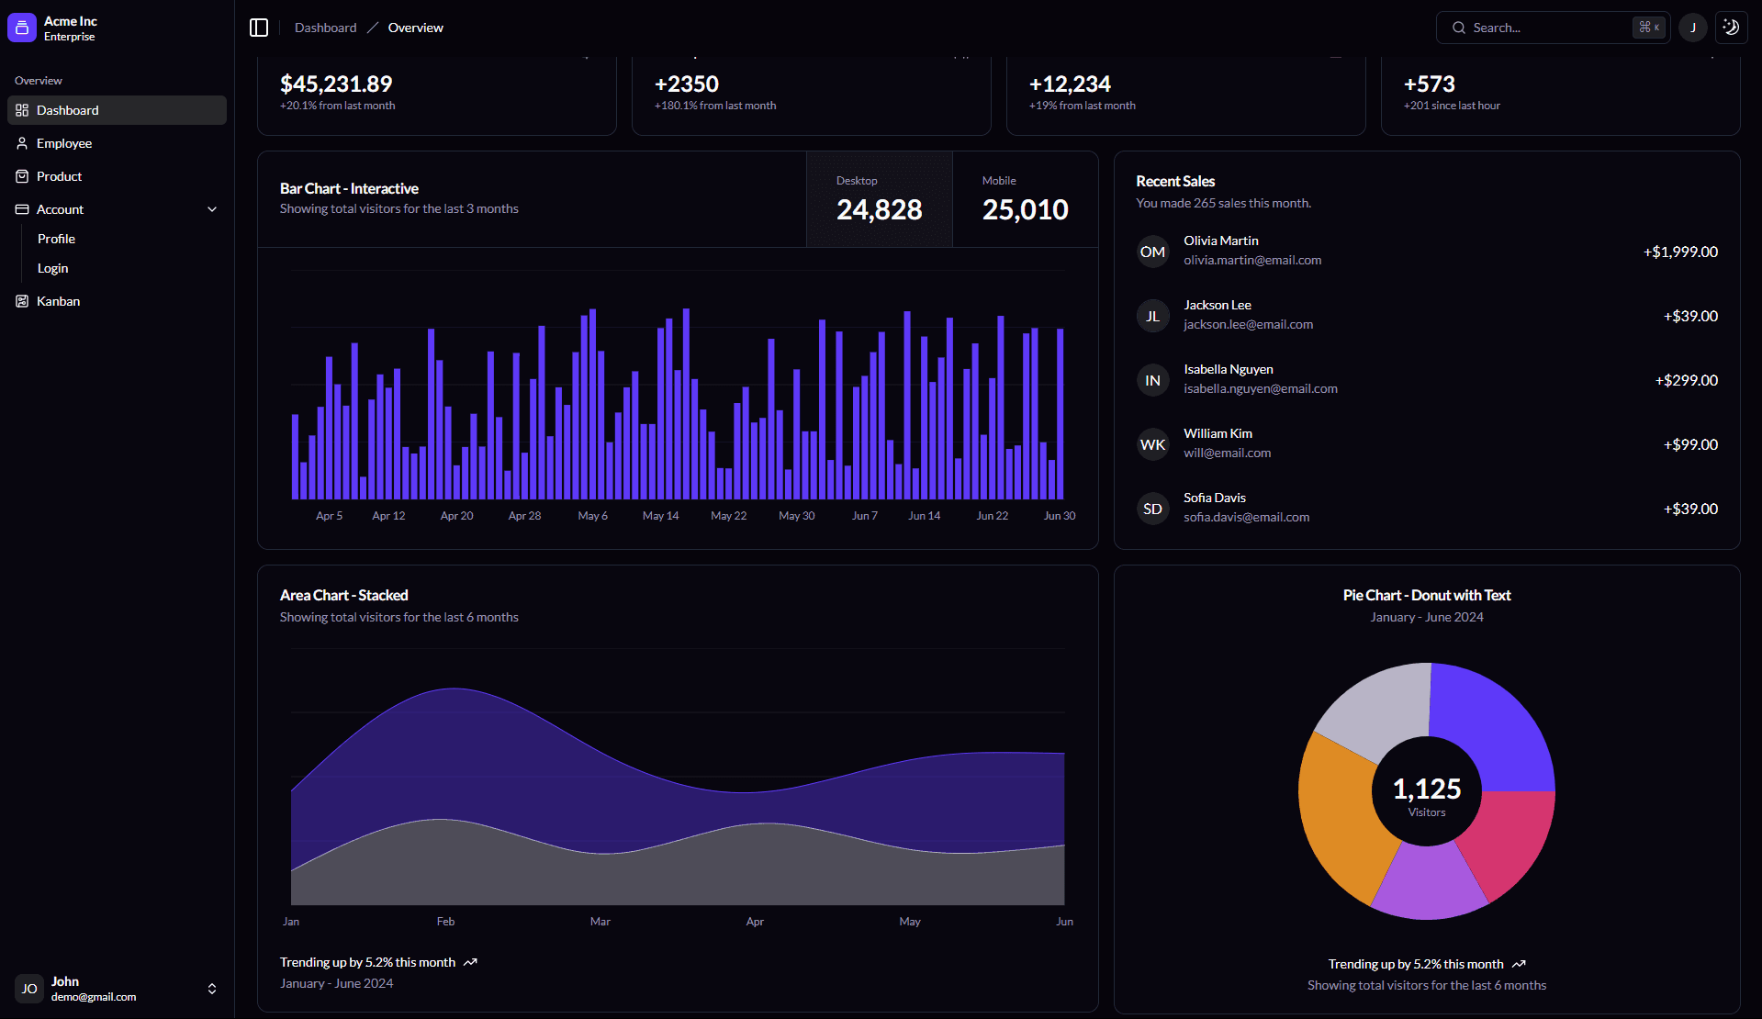Click the Dashboard breadcrumb link
This screenshot has height=1019, width=1762.
[x=325, y=28]
